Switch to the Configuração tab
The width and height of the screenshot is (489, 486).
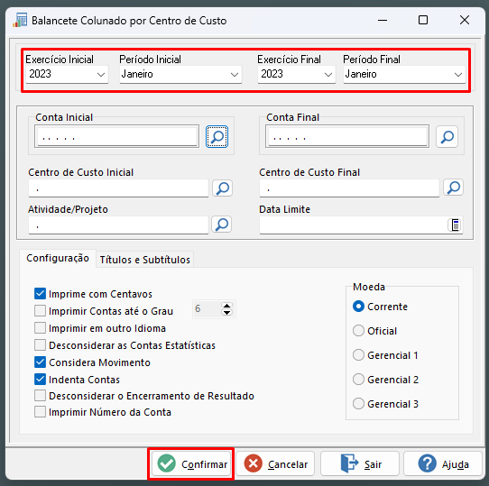point(58,258)
